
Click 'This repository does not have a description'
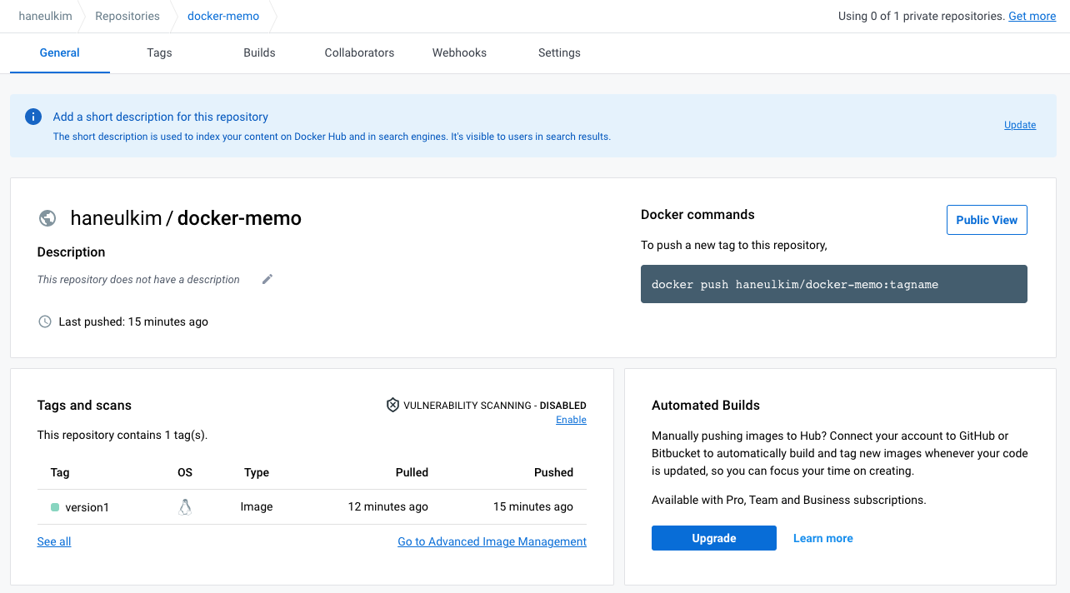tap(138, 279)
